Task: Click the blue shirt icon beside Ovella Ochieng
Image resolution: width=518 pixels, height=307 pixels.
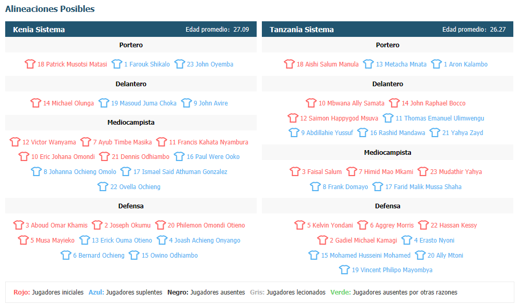Action: tap(103, 186)
